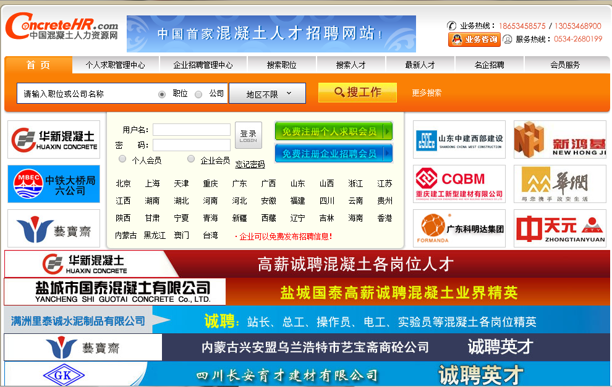The image size is (612, 387).
Task: Expand the 地区不限 region dropdown
Action: [267, 94]
